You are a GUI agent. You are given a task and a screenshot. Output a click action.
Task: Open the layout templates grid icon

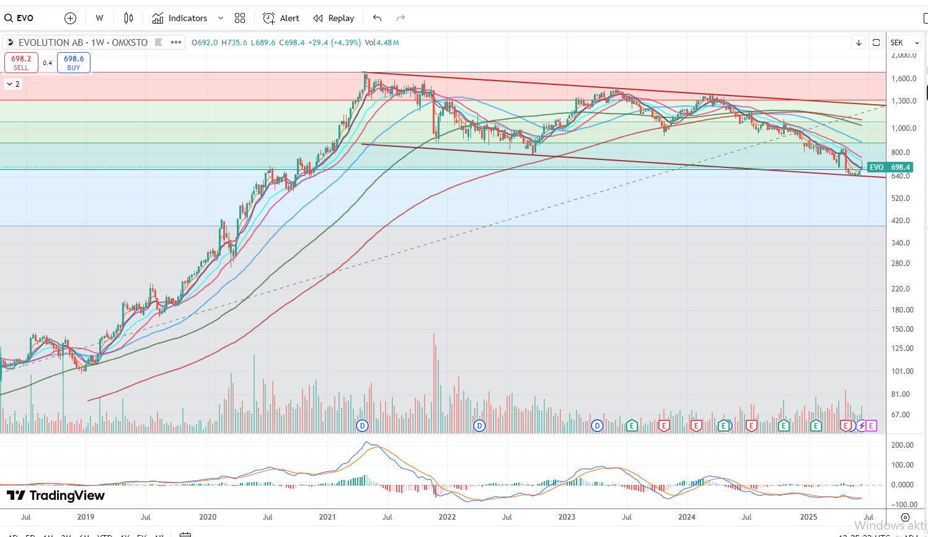pos(240,18)
